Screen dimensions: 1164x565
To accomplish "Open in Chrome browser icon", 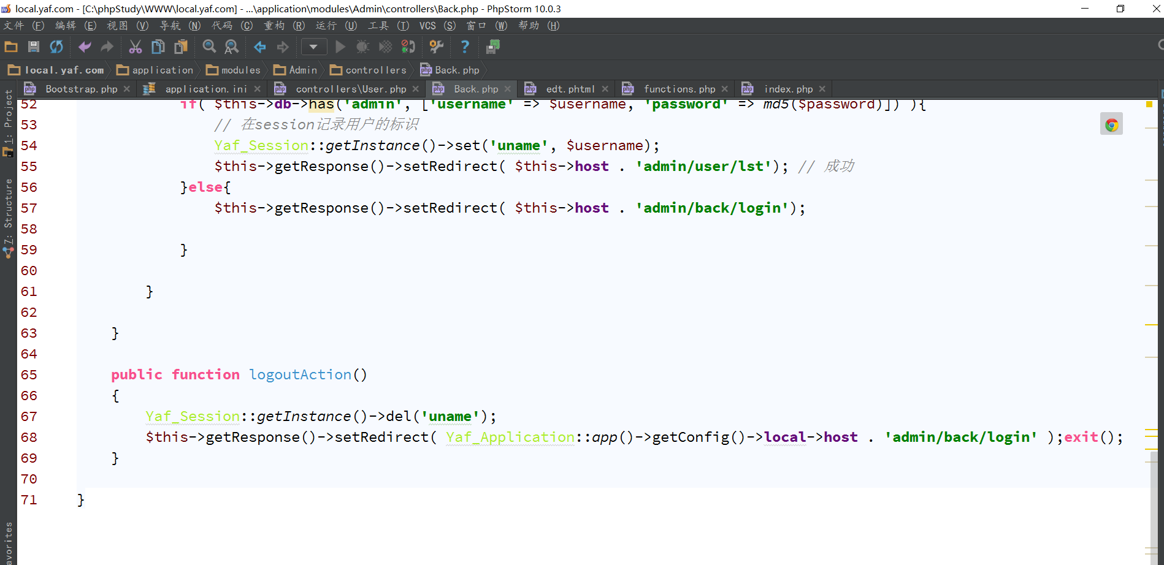I will 1111,125.
